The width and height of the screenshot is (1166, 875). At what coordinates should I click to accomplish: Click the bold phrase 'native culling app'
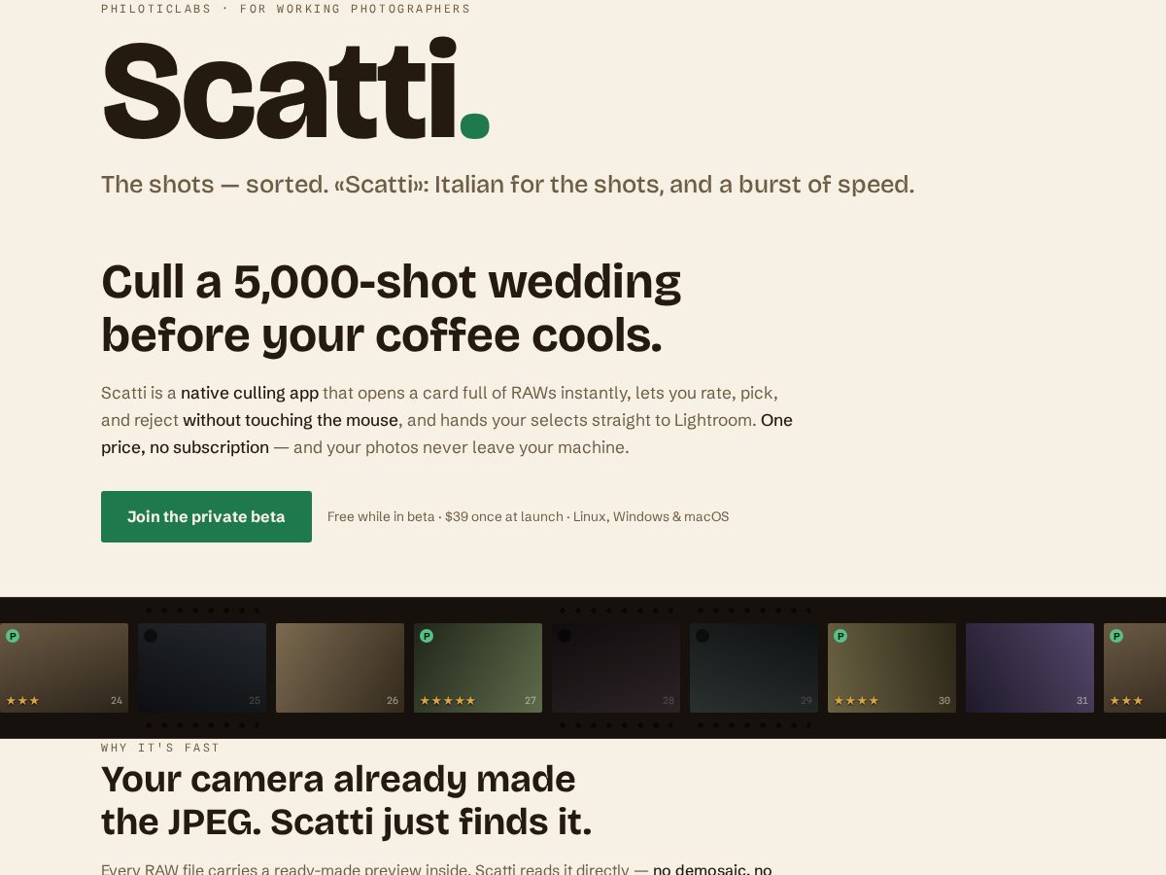250,393
